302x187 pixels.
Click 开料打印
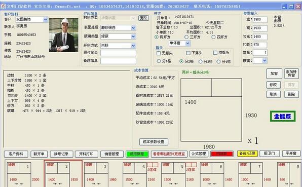[x=87, y=154]
